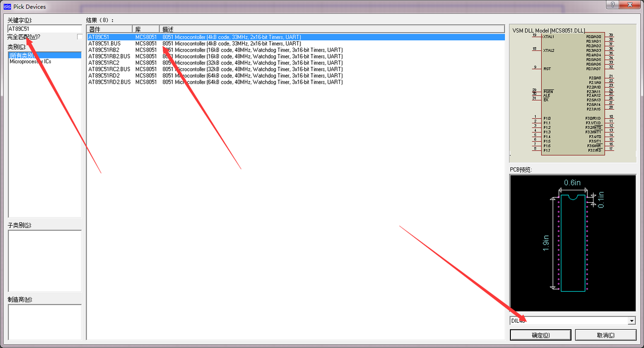Select Microprocessor ICs category
This screenshot has height=348, width=644.
tap(30, 62)
